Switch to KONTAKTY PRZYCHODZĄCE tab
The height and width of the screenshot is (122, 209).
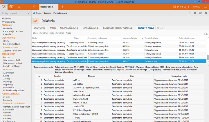(x=118, y=28)
